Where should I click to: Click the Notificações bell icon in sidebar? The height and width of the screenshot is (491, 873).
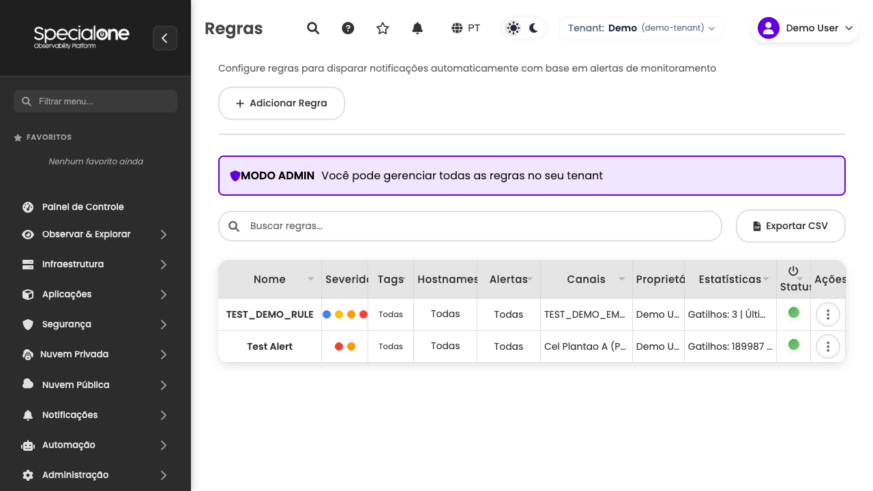tap(28, 415)
